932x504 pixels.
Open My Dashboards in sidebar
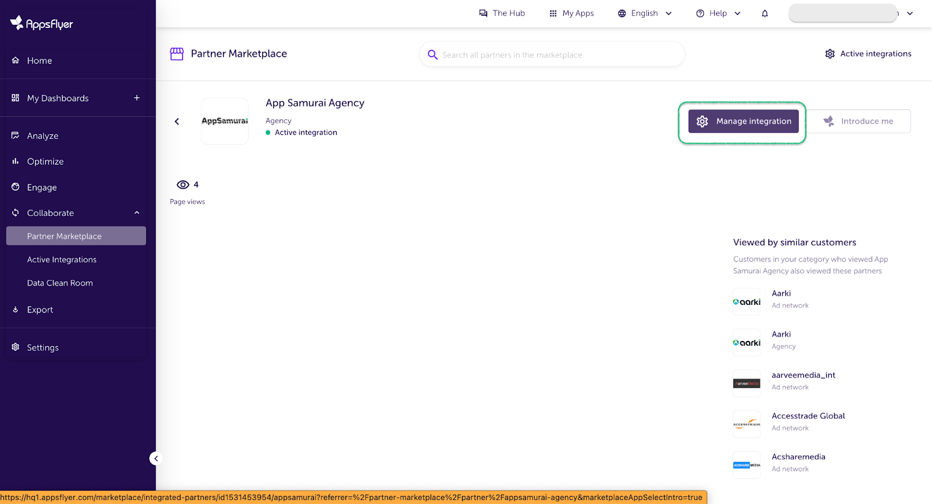pyautogui.click(x=58, y=98)
